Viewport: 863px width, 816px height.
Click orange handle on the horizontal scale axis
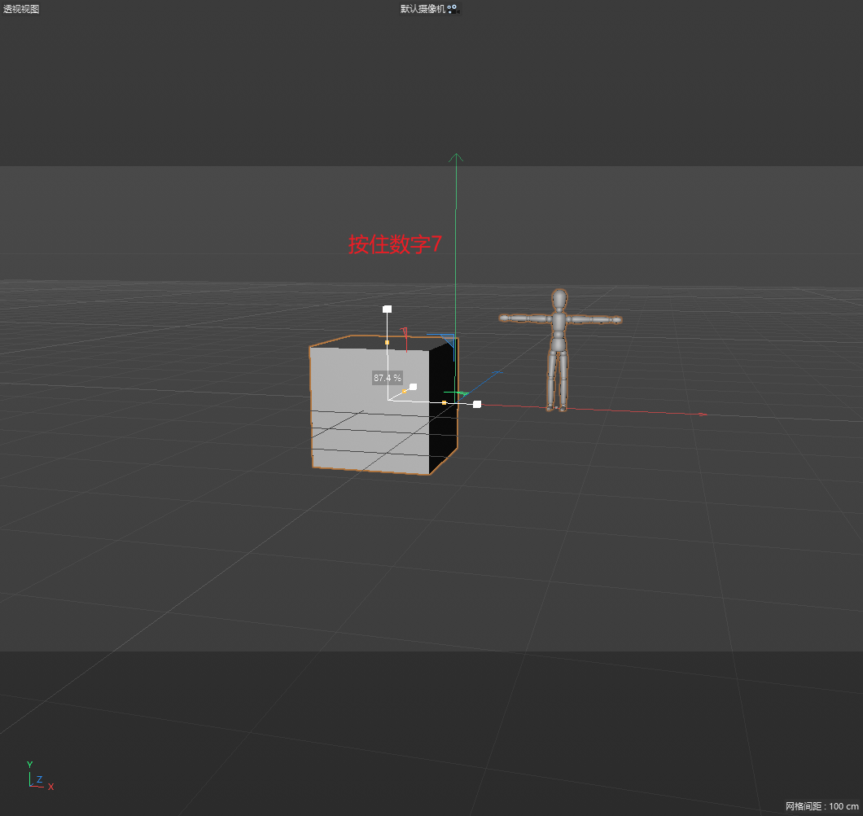click(444, 402)
